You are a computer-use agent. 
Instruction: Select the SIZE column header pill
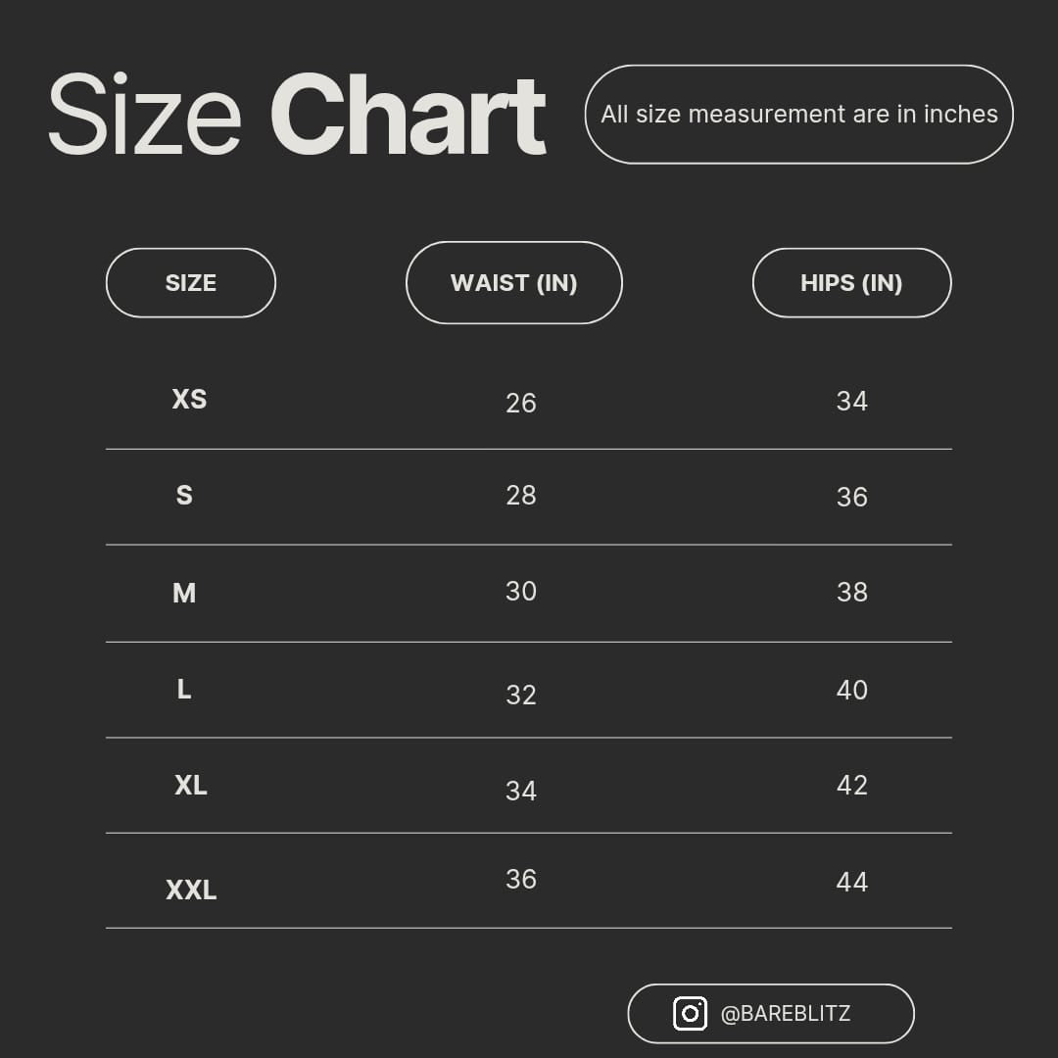191,283
